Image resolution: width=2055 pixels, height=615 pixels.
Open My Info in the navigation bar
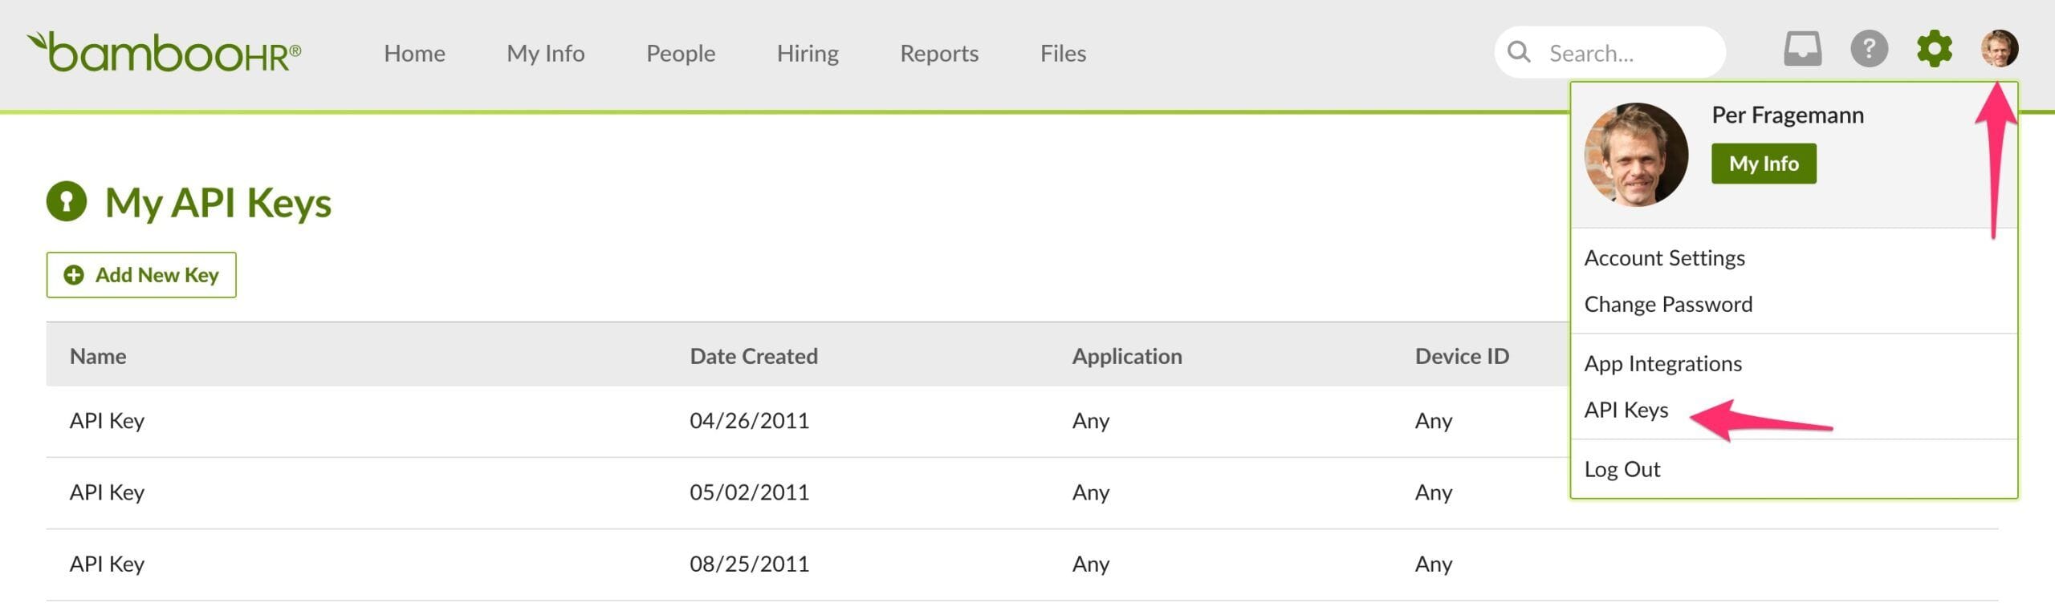546,53
